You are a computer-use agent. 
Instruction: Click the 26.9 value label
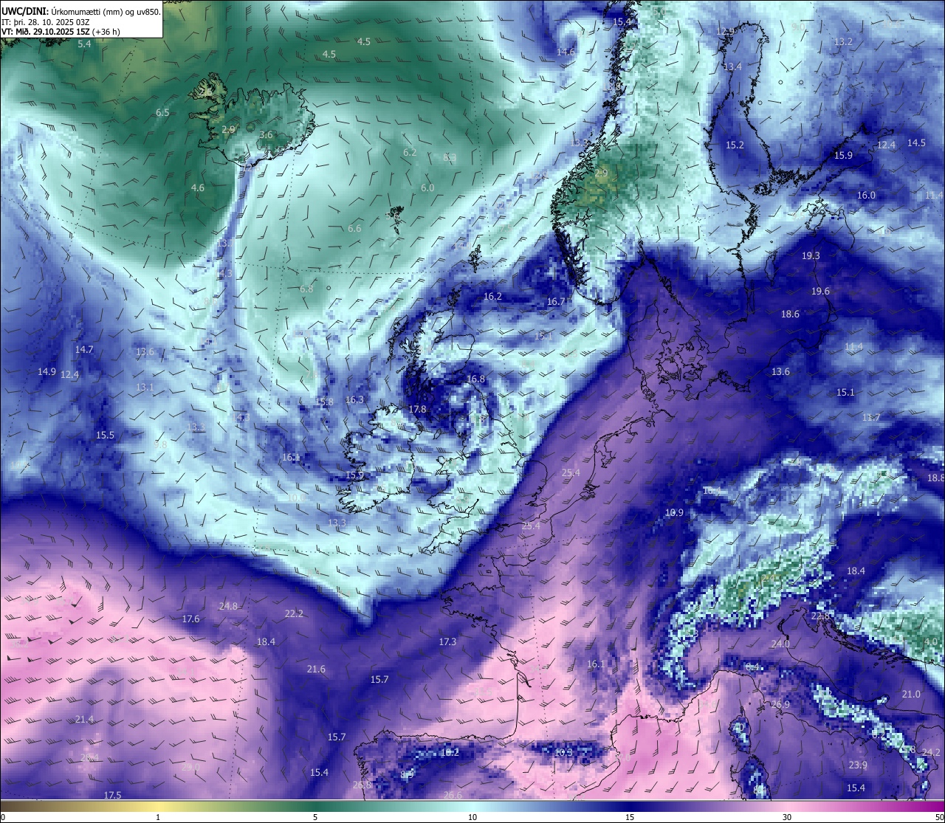(x=780, y=704)
